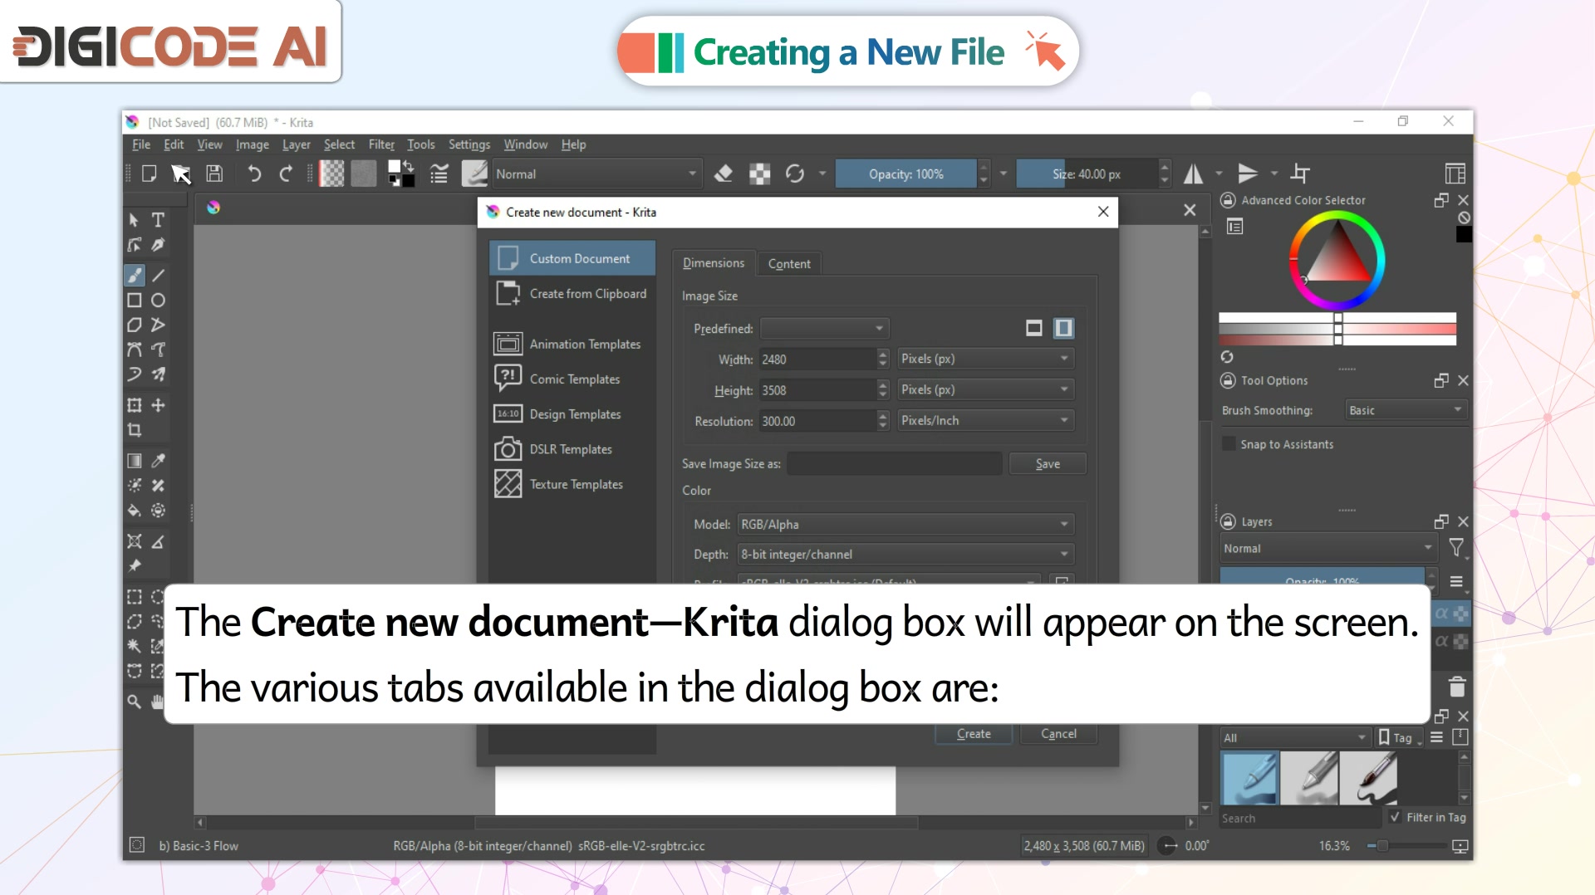1595x895 pixels.
Task: Select the Measure tool
Action: (x=158, y=541)
